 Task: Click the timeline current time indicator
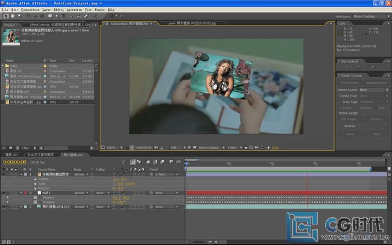pyautogui.click(x=186, y=164)
